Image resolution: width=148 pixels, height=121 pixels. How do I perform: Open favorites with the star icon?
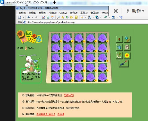point(63,17)
